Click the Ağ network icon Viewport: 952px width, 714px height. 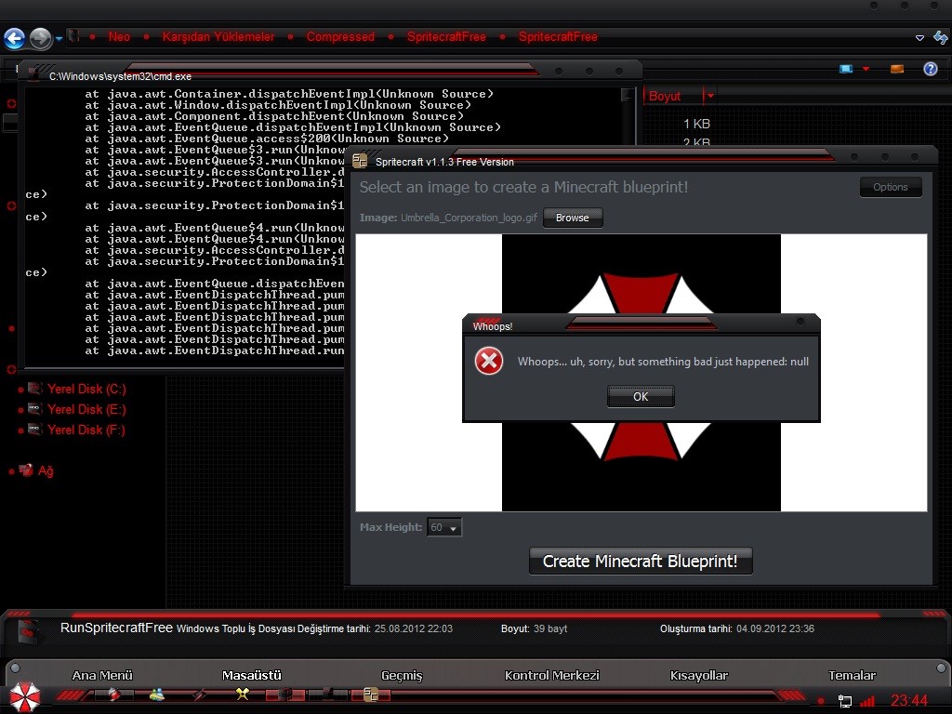click(26, 469)
